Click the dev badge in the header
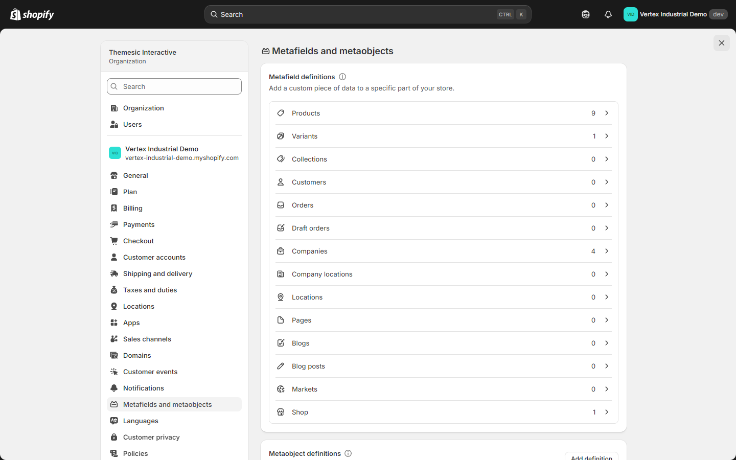Viewport: 736px width, 460px height. pos(718,14)
